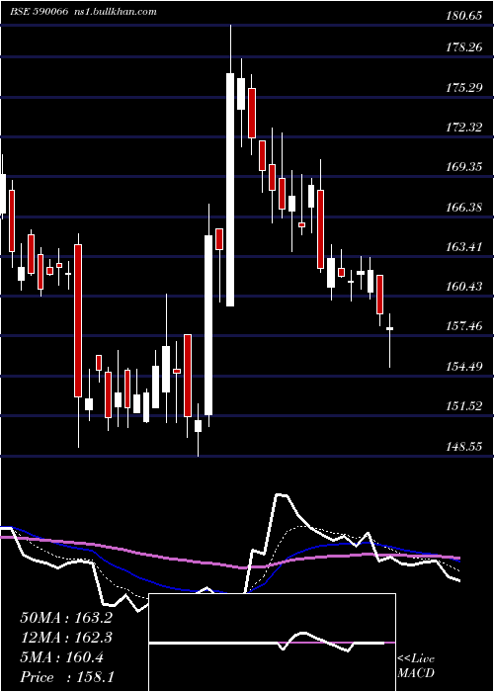Click the 169.35 price axis label
Viewport: 494px width, 692px height.
point(463,167)
